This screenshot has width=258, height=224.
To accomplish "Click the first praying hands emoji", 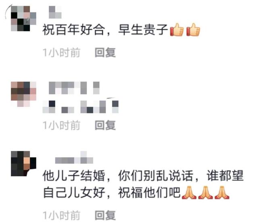I will pyautogui.click(x=189, y=193).
